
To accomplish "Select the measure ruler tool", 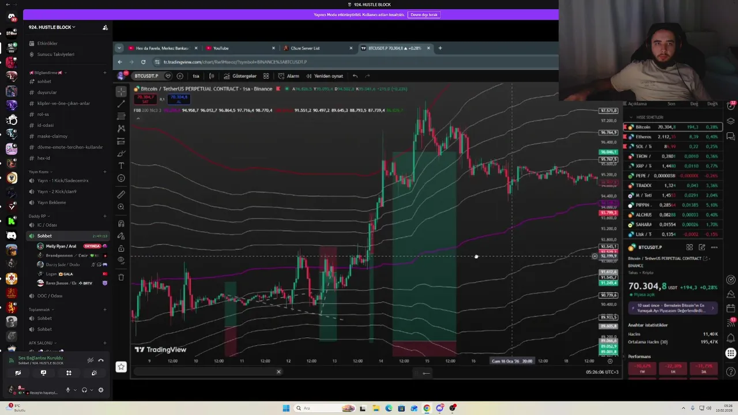I will pos(121,194).
